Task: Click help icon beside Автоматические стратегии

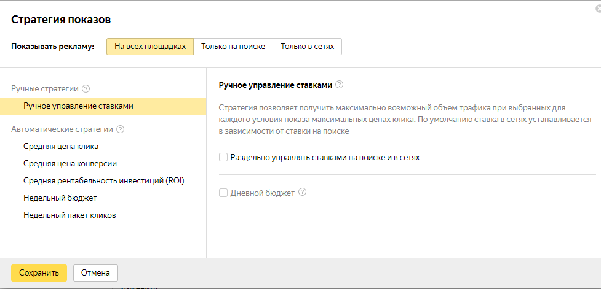Action: click(121, 129)
